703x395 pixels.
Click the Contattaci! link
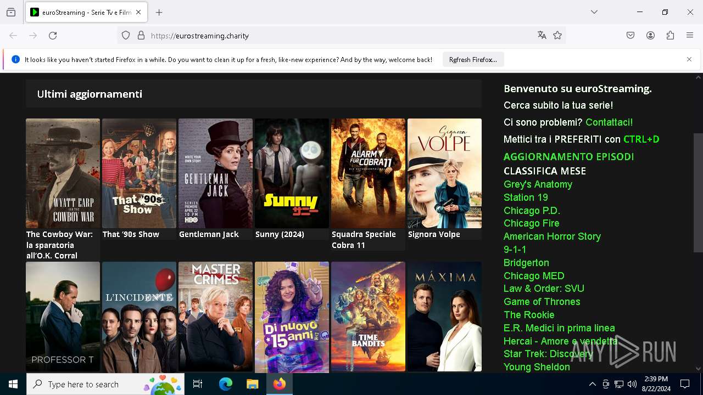click(609, 122)
